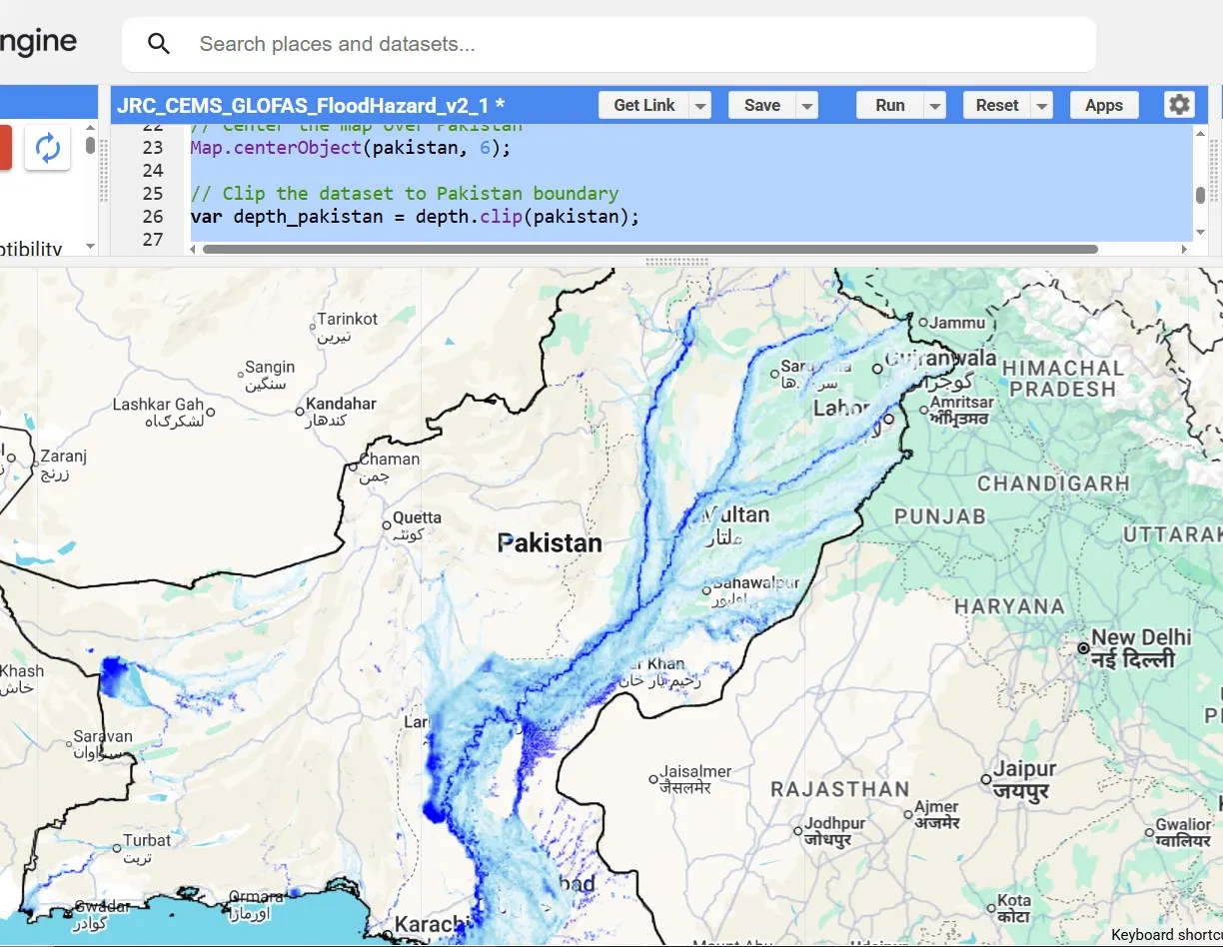Expand the Run dropdown menu

[x=935, y=104]
